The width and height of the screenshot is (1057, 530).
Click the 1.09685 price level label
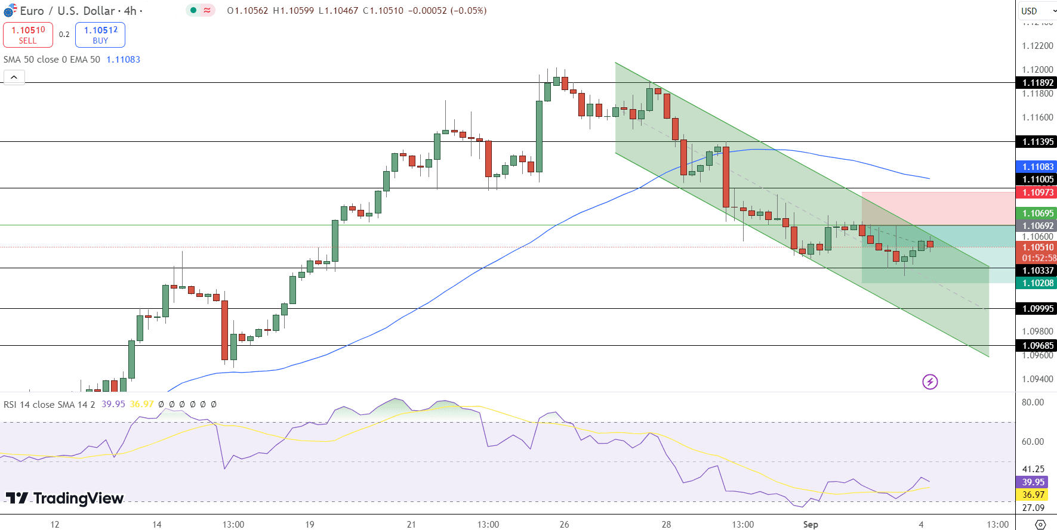[1036, 346]
